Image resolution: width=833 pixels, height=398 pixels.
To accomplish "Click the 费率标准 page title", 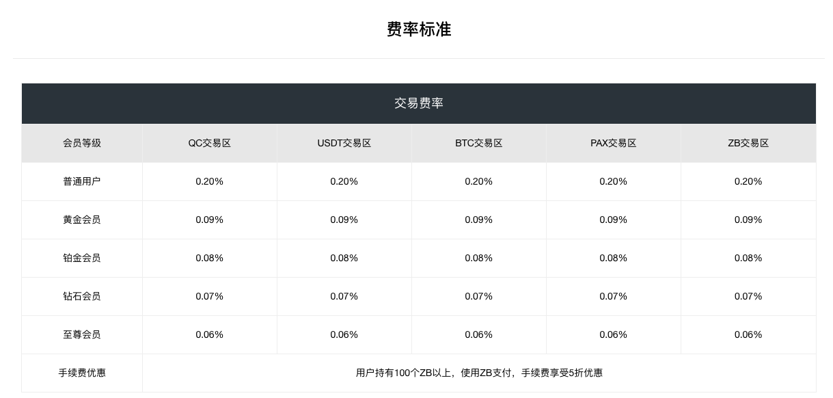I will 418,29.
